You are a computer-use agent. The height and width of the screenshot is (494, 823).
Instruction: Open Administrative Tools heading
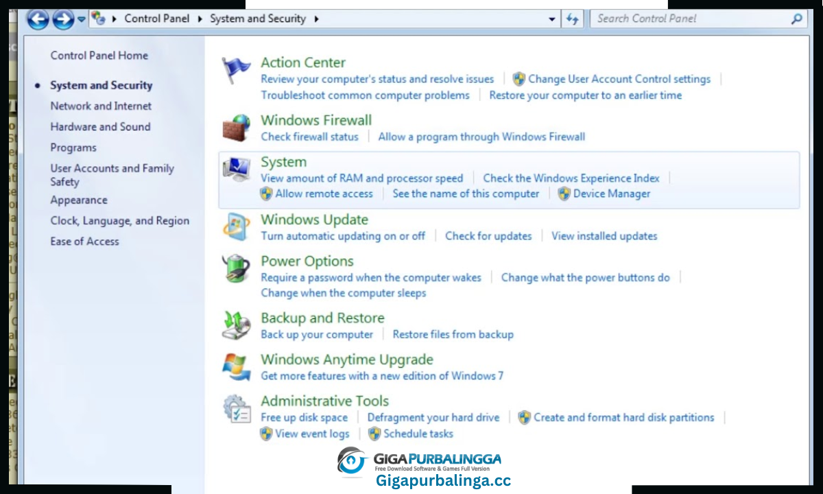[x=324, y=401]
